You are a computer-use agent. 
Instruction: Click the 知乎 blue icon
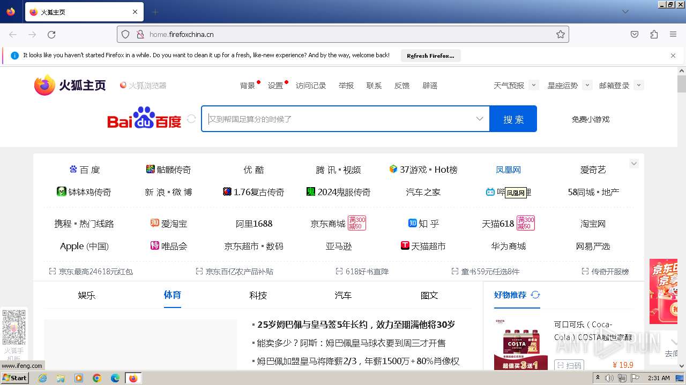coord(413,223)
